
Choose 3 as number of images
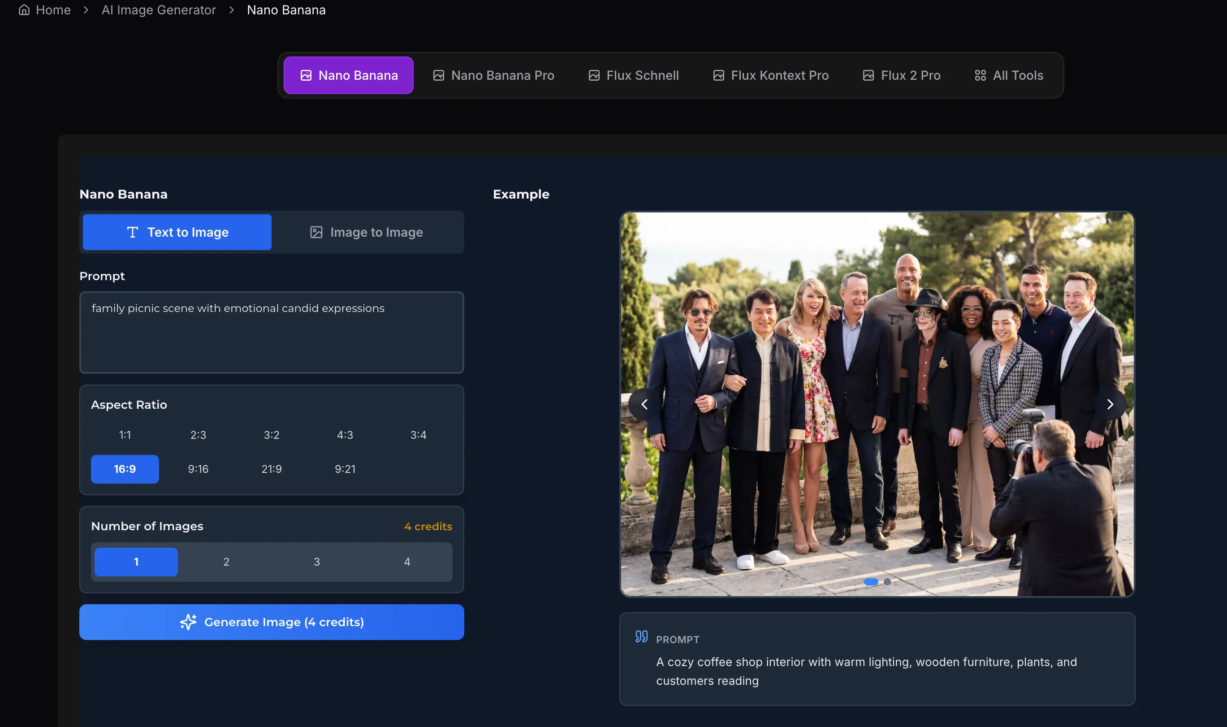click(316, 562)
